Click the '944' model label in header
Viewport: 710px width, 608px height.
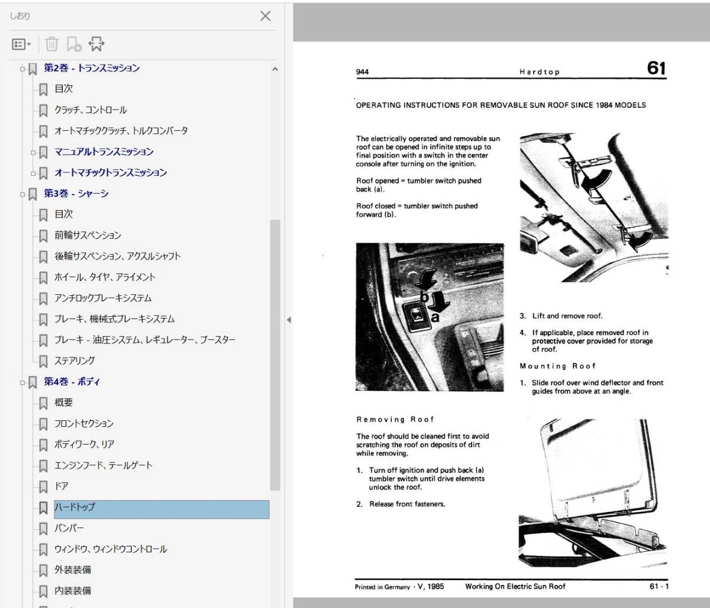[363, 72]
